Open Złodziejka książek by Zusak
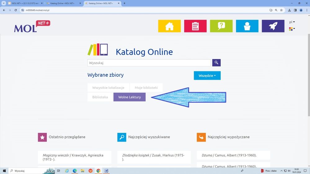 (x=154, y=157)
